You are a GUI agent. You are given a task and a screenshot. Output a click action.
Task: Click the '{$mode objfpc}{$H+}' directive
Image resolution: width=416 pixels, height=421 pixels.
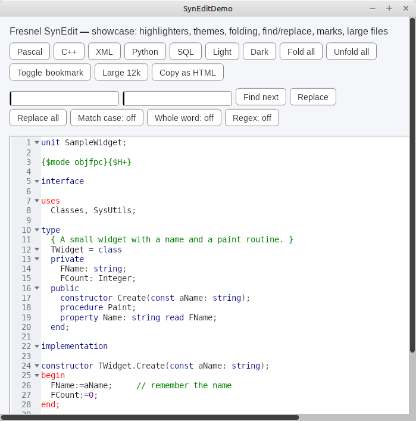86,162
